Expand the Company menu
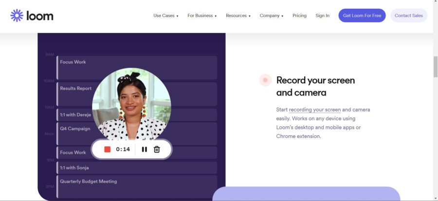The height and width of the screenshot is (201, 438). pos(272,16)
